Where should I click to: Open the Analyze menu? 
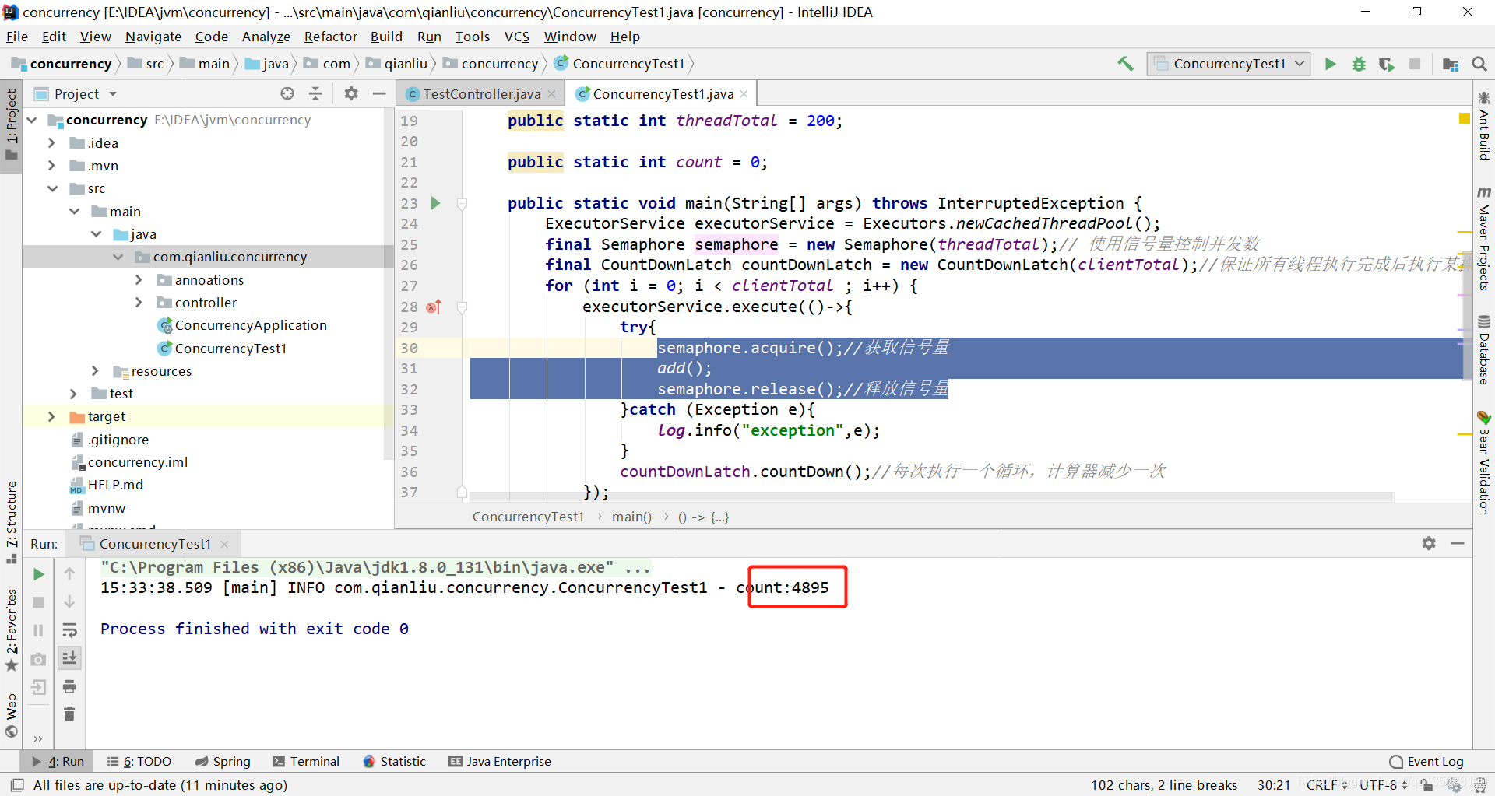pos(266,37)
